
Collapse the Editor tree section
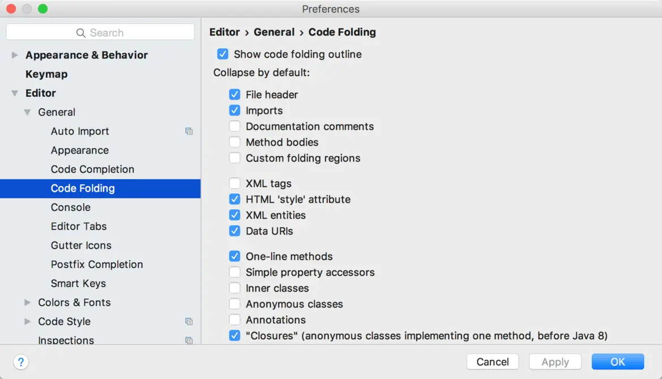point(15,93)
